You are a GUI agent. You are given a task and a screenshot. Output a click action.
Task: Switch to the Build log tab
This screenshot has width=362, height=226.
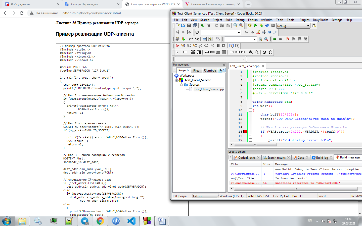pyautogui.click(x=322, y=158)
